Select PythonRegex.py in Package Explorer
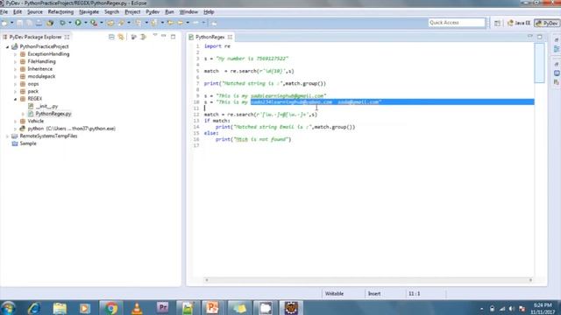Screen dimensions: 561x315 (53, 114)
